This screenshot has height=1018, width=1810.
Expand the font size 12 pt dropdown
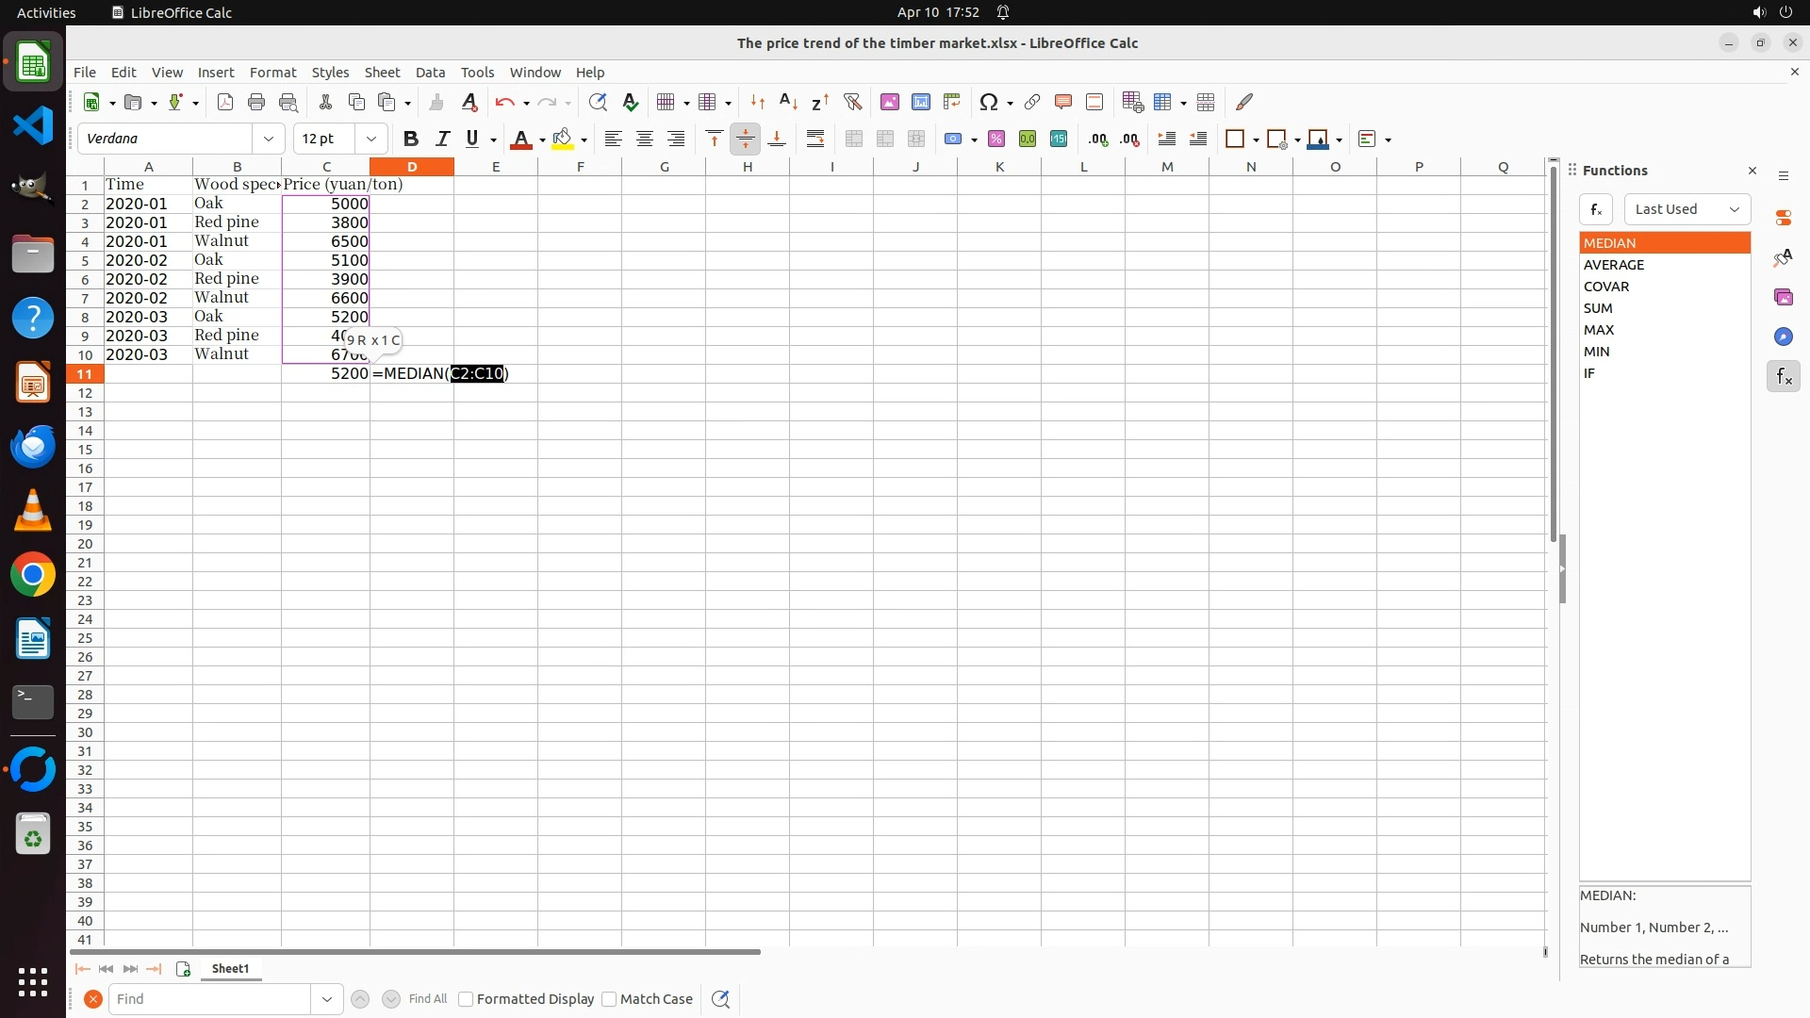coord(371,139)
